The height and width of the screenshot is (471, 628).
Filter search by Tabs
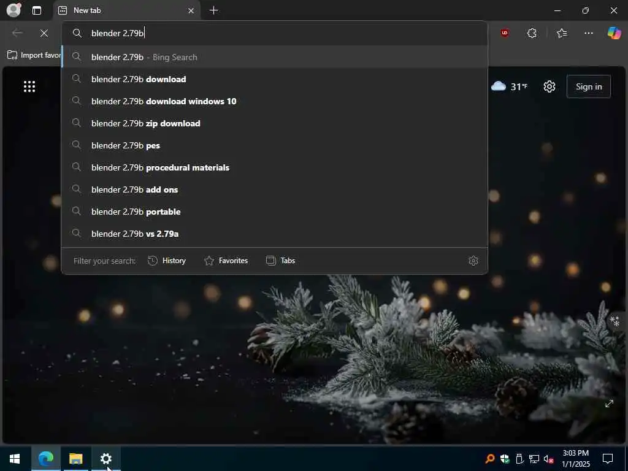point(280,261)
